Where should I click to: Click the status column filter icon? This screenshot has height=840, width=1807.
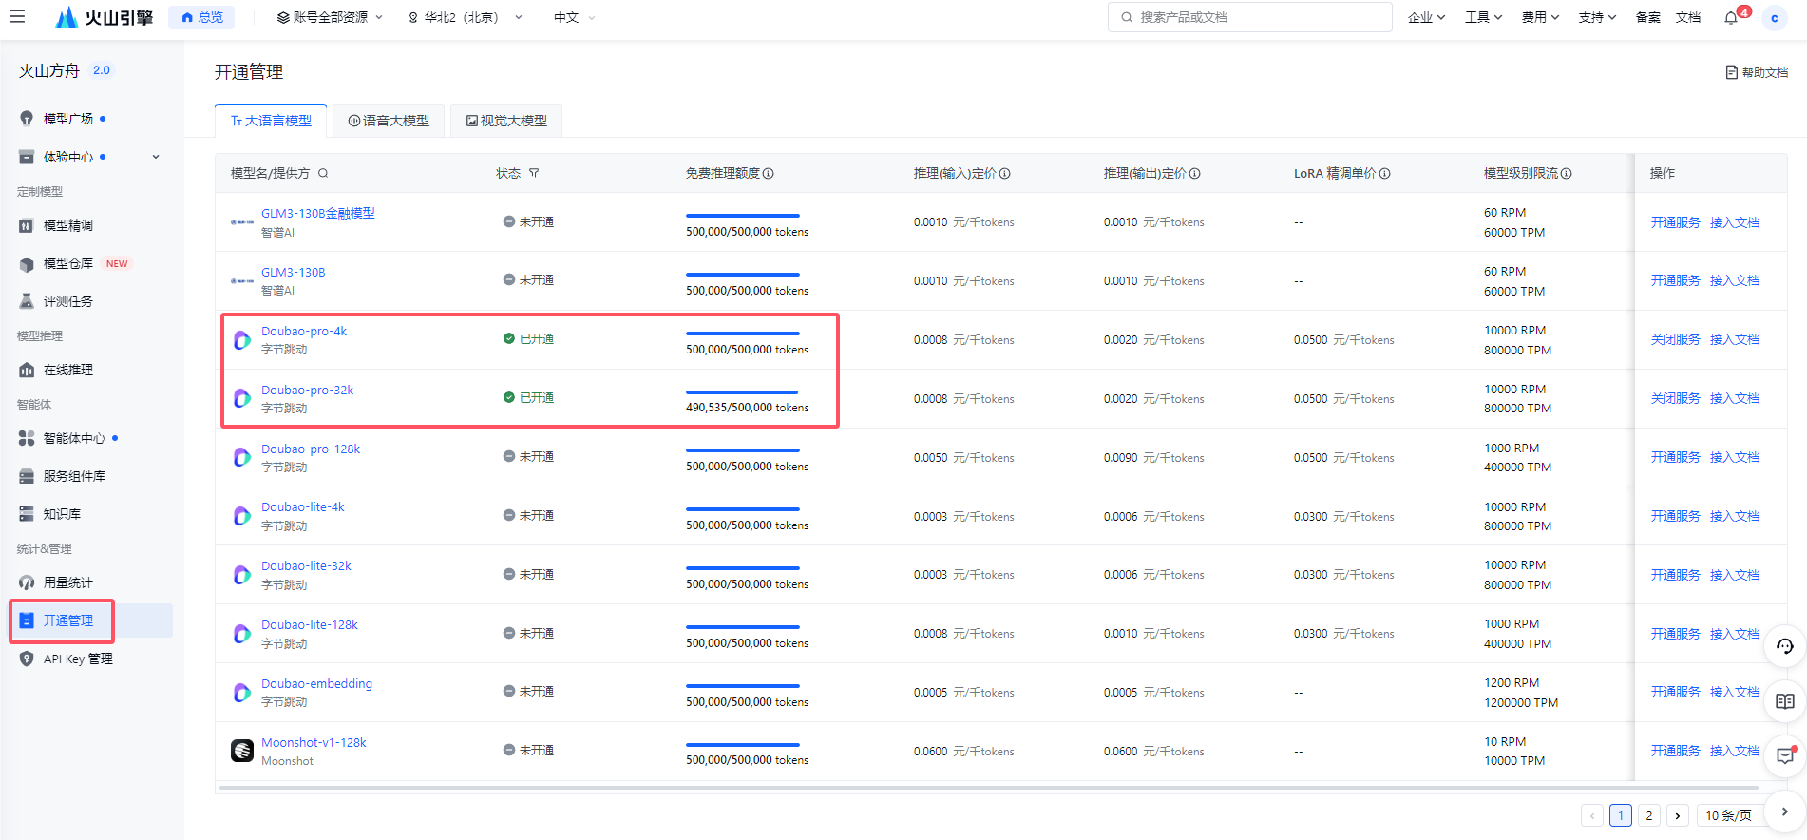coord(534,173)
